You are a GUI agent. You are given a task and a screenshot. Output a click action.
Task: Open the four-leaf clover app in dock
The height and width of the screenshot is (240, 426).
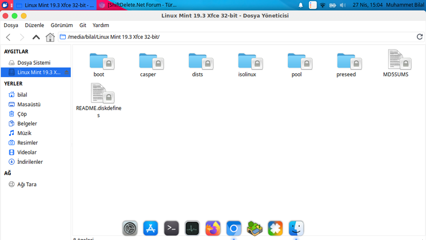click(275, 228)
